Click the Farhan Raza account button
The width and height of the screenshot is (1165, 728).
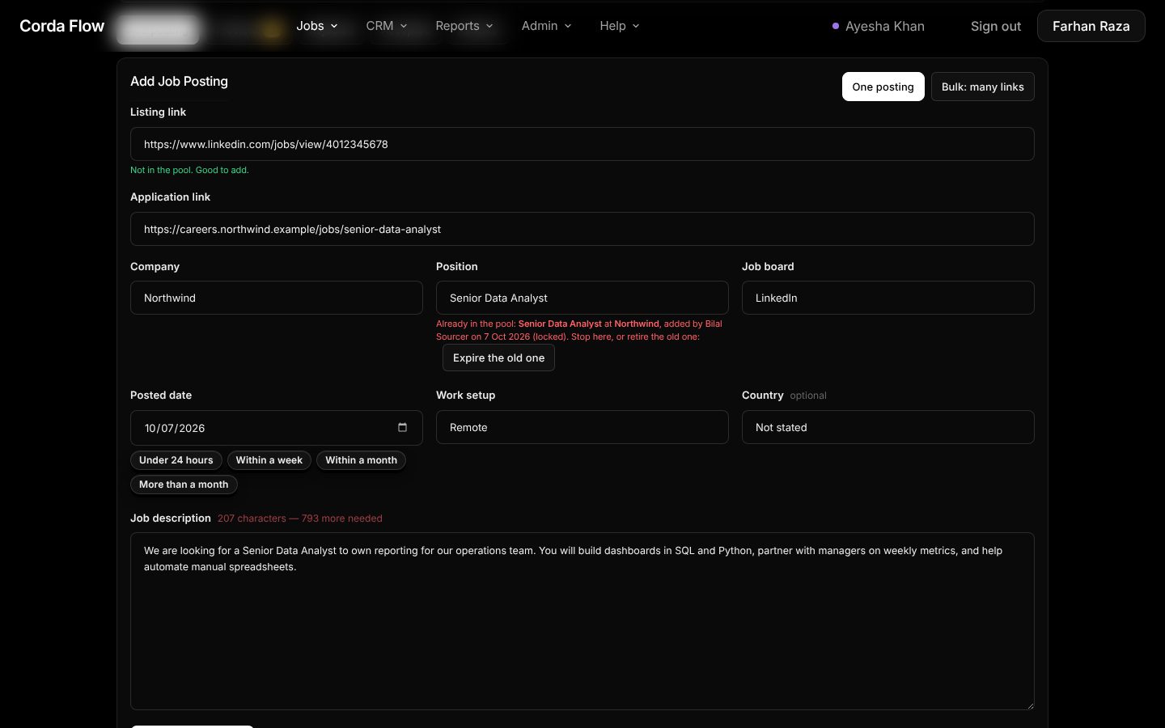[1091, 26]
